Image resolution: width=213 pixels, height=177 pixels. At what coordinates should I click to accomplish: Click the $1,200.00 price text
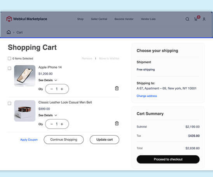click(45, 74)
